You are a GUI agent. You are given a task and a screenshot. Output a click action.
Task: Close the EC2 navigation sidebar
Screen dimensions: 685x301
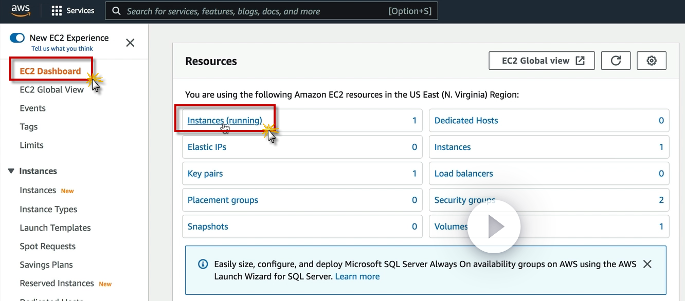click(x=130, y=43)
